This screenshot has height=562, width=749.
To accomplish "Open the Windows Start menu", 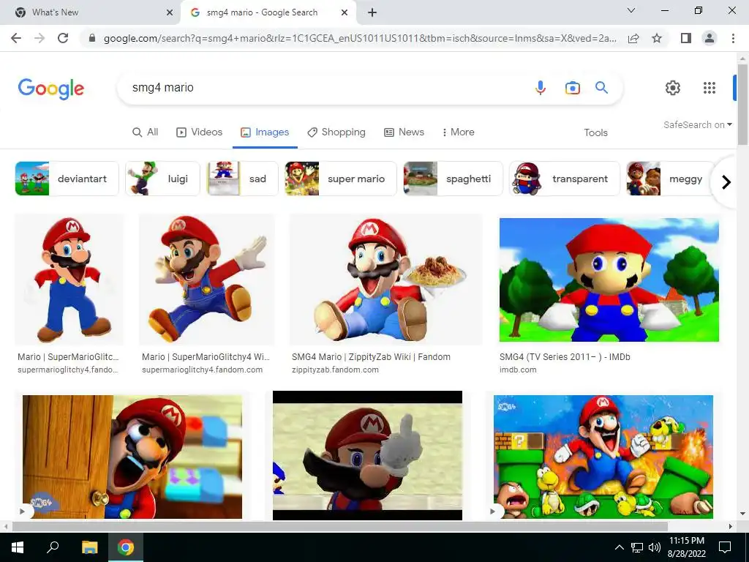I will 18,547.
